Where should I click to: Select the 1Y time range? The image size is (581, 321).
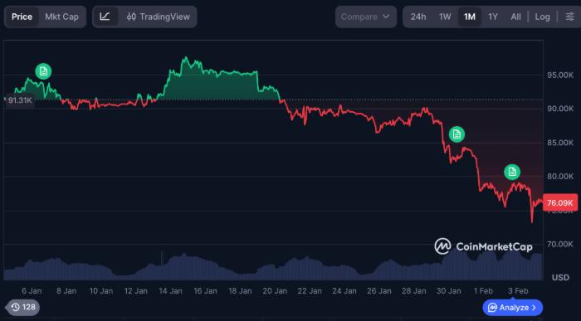(493, 17)
